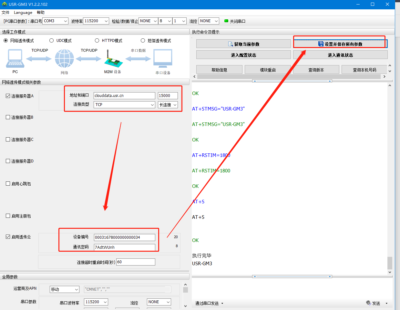The image size is (400, 310).
Task: Select the HTTPD模式 radio button
Action: 97,41
